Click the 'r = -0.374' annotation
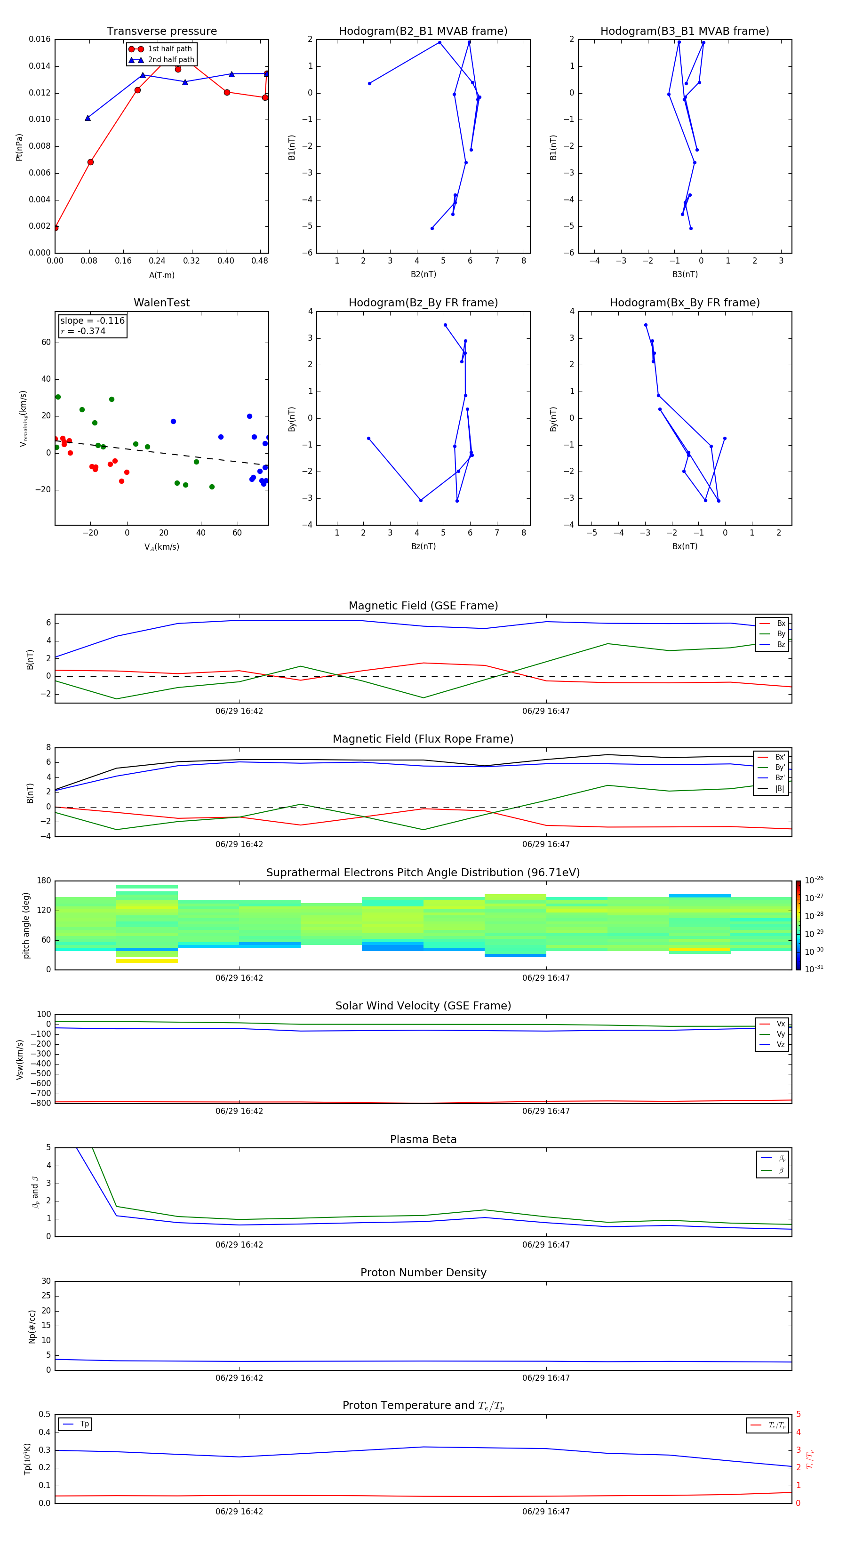This screenshot has width=847, height=1553. [83, 331]
